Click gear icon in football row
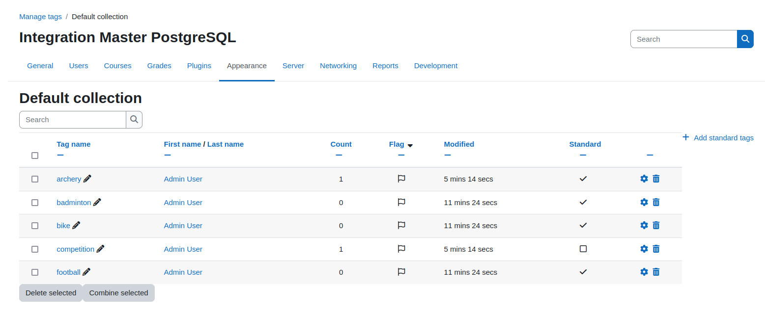 point(644,272)
